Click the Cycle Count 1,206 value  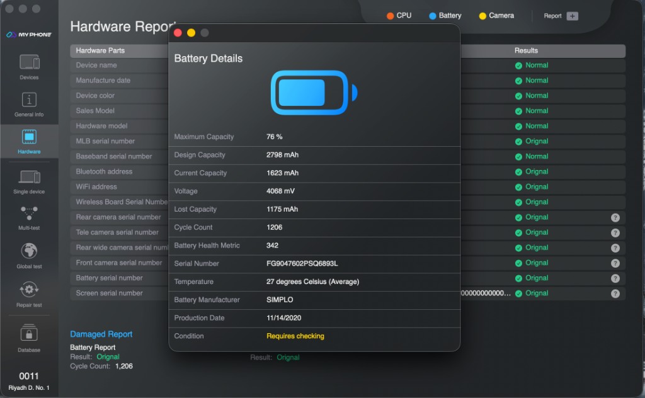coord(124,367)
